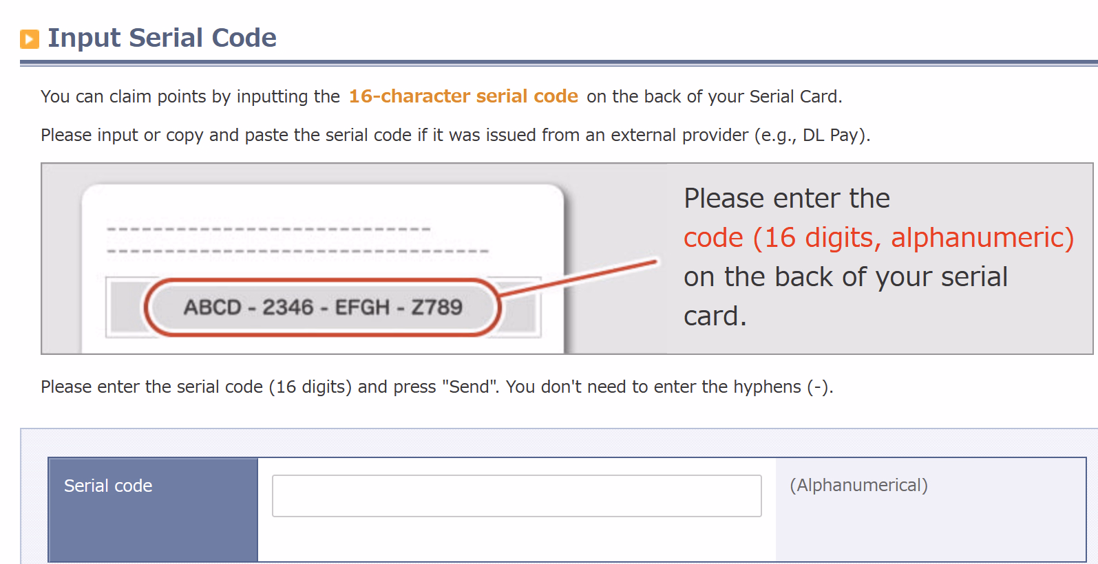Screen dimensions: 1098x564
Task: Click the red oval highlighting the sample code
Action: [x=323, y=307]
